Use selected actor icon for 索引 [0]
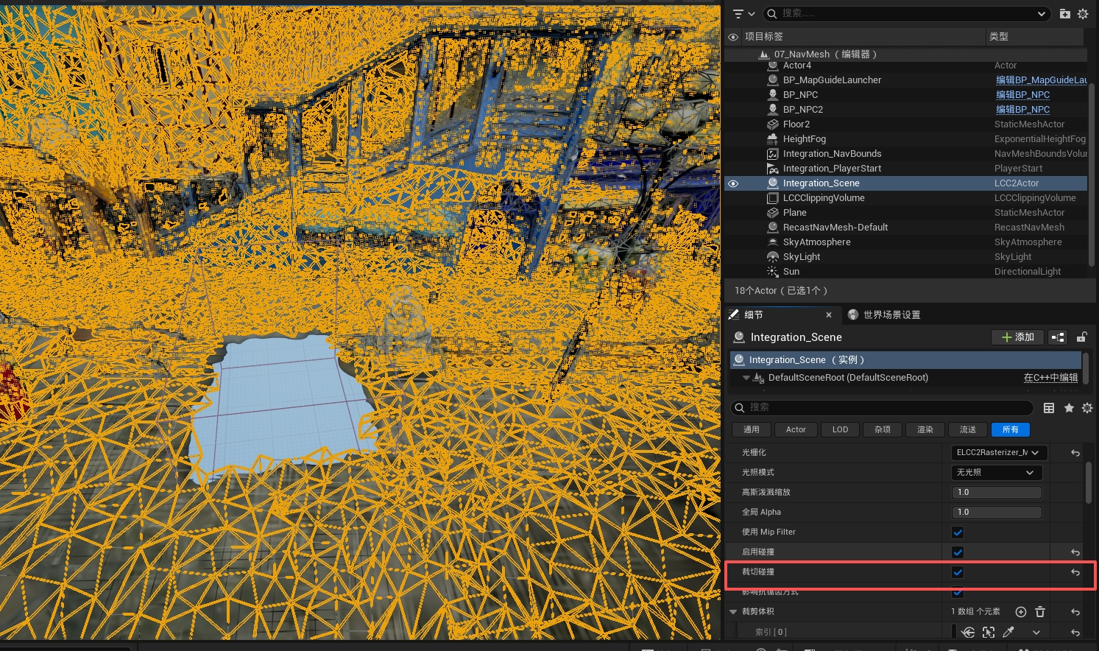1099x651 pixels. [969, 632]
